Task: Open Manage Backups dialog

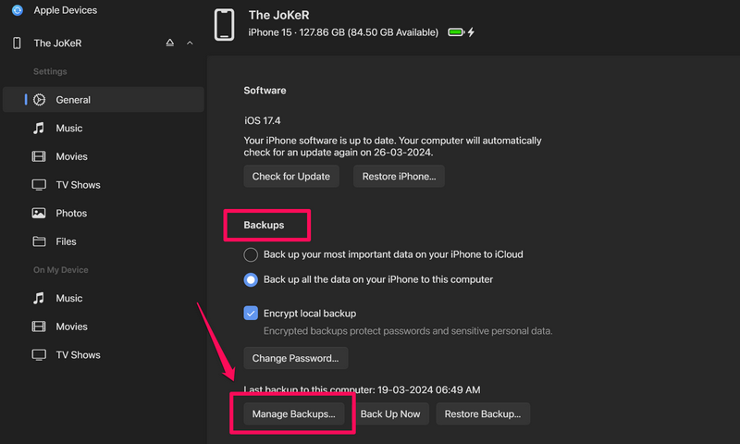Action: tap(294, 414)
